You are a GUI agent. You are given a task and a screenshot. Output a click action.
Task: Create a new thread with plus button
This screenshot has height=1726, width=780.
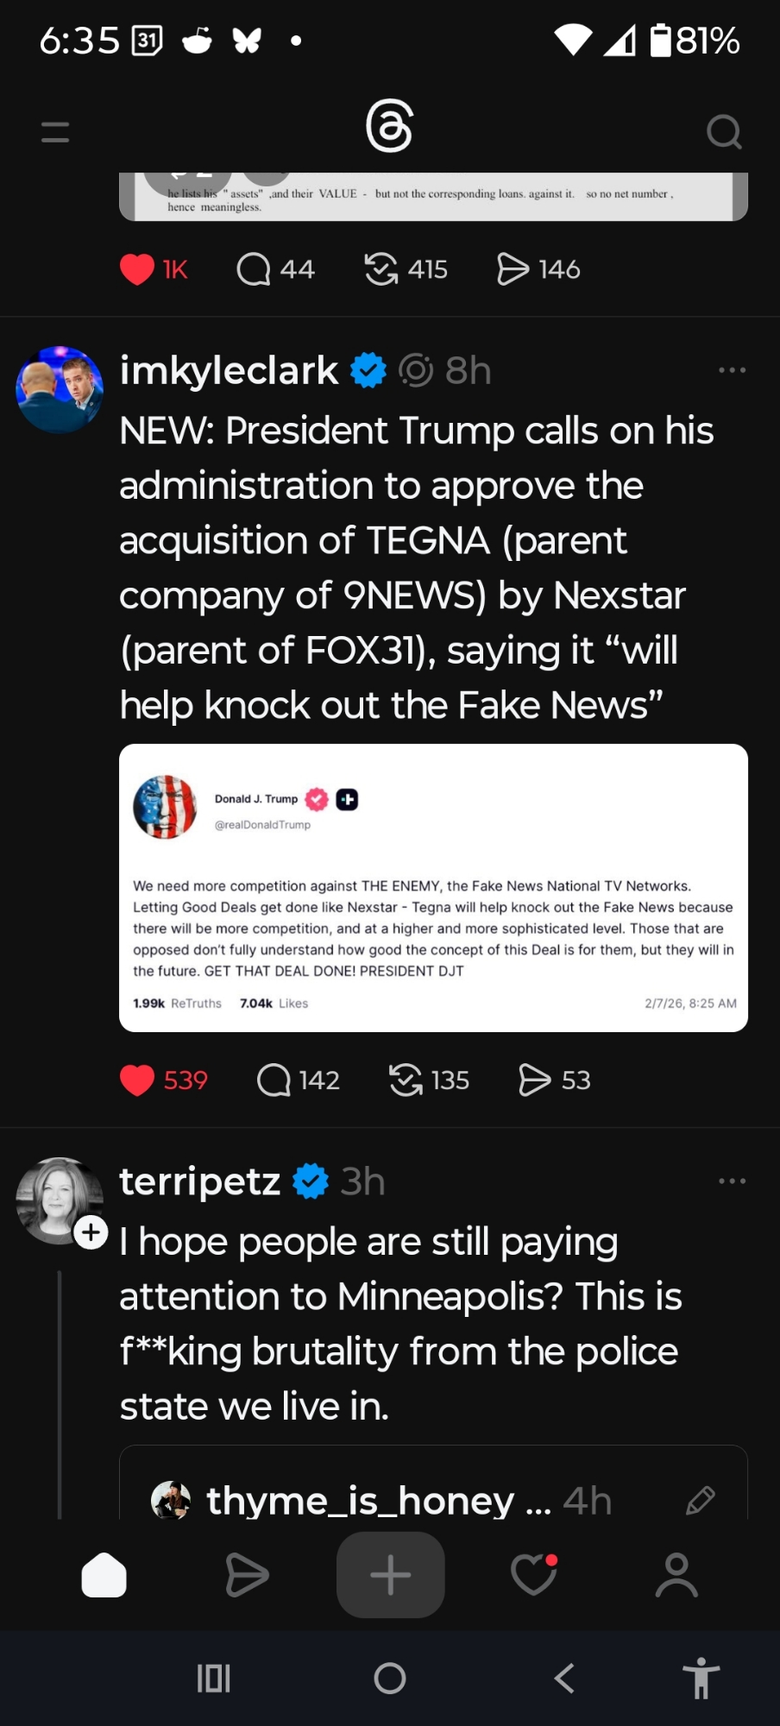click(x=390, y=1576)
